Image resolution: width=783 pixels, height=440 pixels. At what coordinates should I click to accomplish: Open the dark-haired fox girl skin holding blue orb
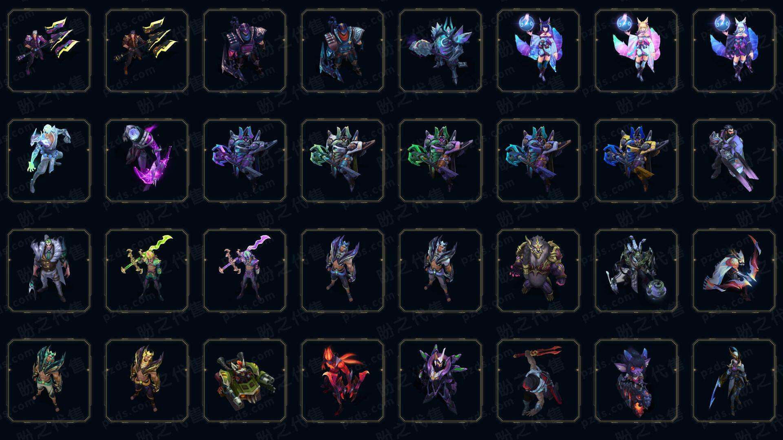tap(538, 51)
